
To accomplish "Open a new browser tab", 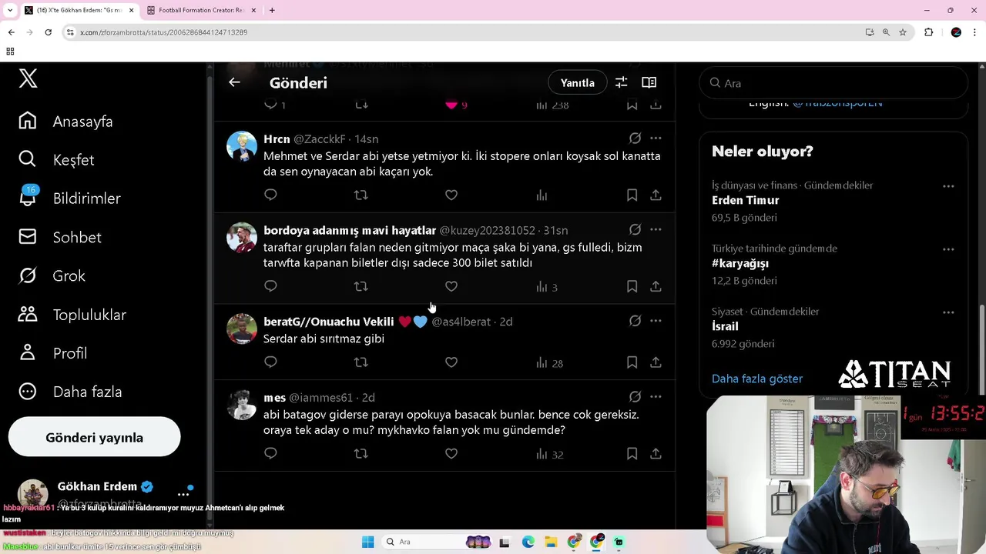I will point(272,10).
